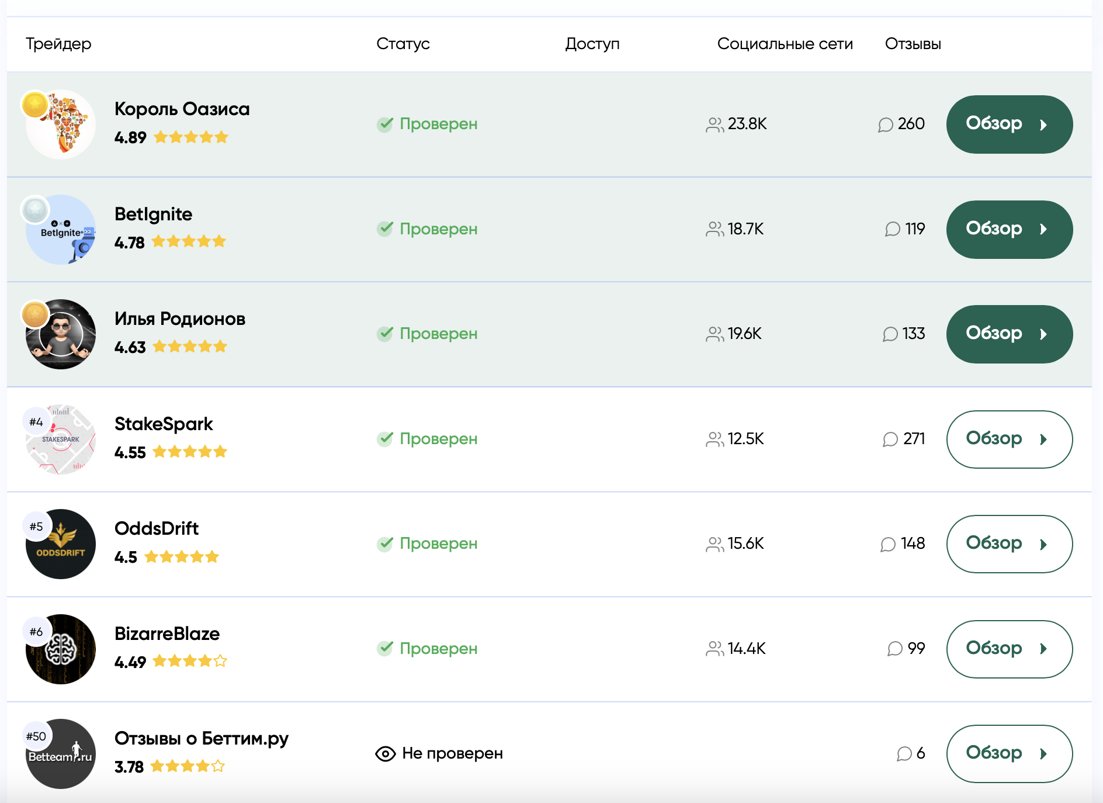This screenshot has height=803, width=1103.
Task: Click the StakeSpark avatar thumbnail
Action: pos(61,439)
